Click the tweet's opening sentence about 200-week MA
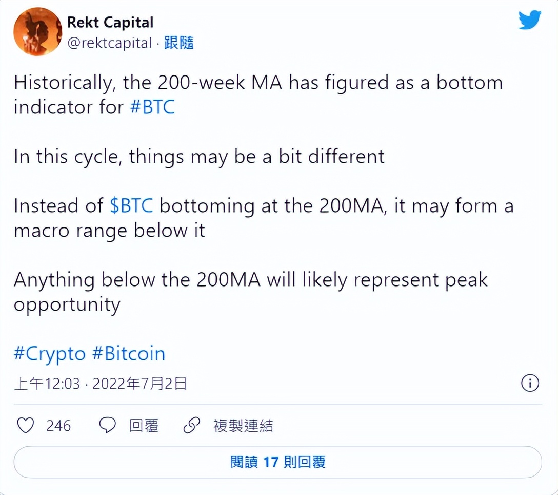Viewport: 558px width, 495px height. tap(258, 83)
